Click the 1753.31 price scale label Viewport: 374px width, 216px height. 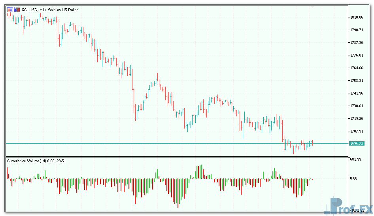point(356,80)
